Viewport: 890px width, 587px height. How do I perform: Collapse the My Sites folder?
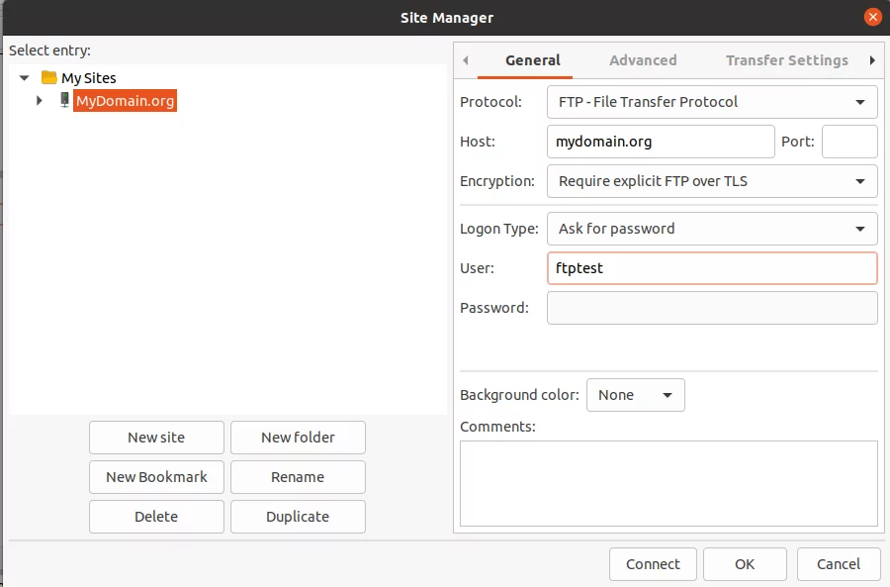point(24,77)
